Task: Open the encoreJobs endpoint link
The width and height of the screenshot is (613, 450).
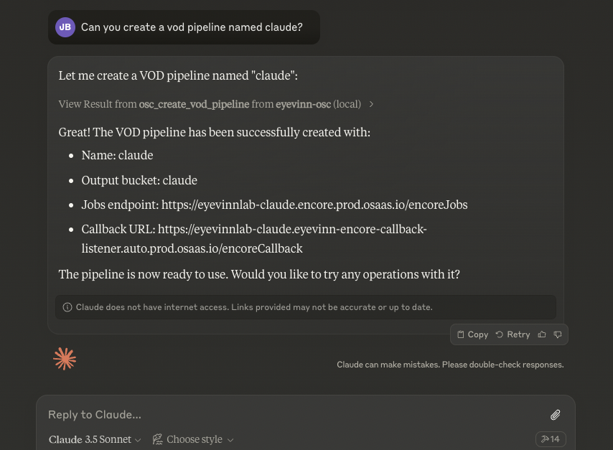Action: [314, 204]
